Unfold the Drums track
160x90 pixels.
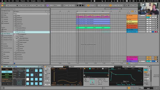(x=127, y=15)
